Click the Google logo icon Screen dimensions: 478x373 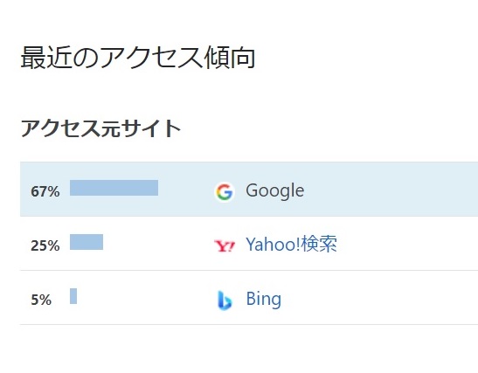(225, 191)
